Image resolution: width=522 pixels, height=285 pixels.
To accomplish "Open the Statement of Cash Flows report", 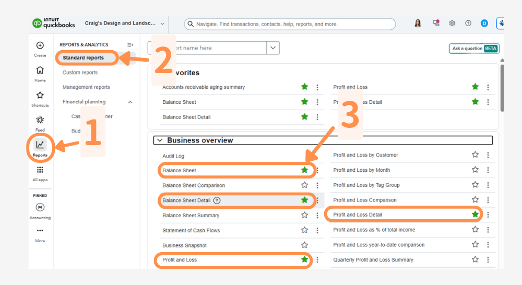I will point(191,230).
